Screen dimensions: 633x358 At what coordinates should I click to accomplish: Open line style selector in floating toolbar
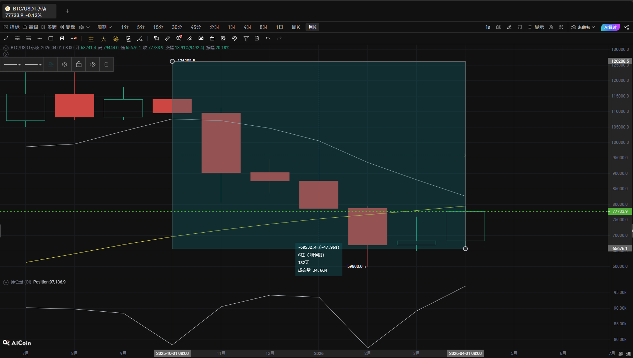click(x=13, y=64)
